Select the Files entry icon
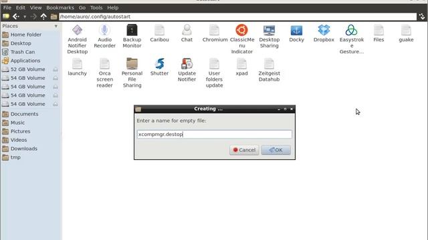The width and height of the screenshot is (428, 240). coord(379,30)
